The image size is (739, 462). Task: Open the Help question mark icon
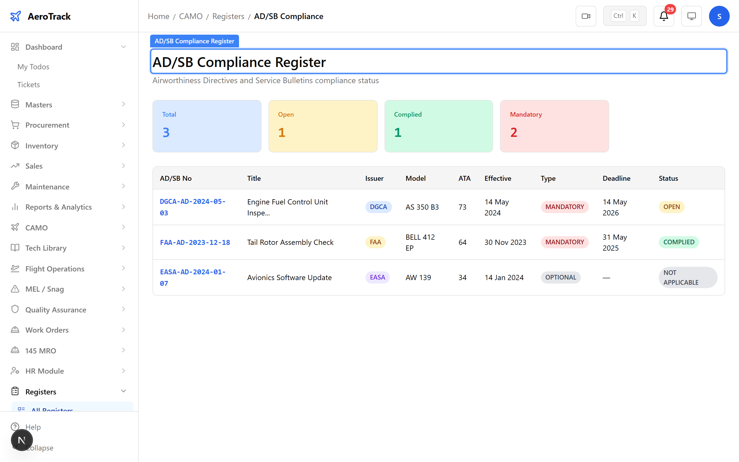tap(15, 426)
